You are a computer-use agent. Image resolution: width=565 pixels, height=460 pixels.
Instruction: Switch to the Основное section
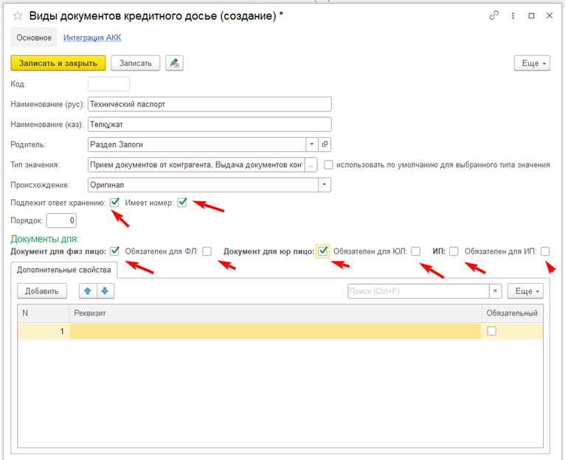point(34,38)
